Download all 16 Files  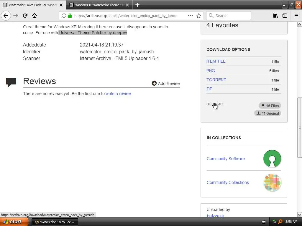click(270, 106)
